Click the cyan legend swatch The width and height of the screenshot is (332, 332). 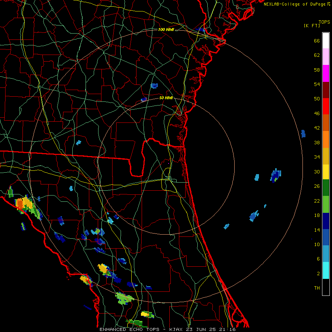(326, 271)
